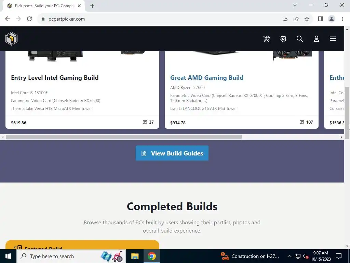Click AMD Ryzen 5 7600 text
This screenshot has width=350, height=263.
[x=187, y=87]
